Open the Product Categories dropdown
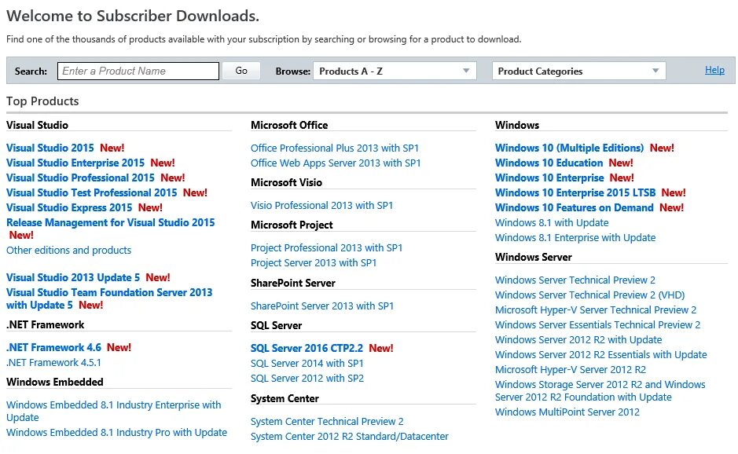Screen dimensions: 738x454 click(578, 71)
